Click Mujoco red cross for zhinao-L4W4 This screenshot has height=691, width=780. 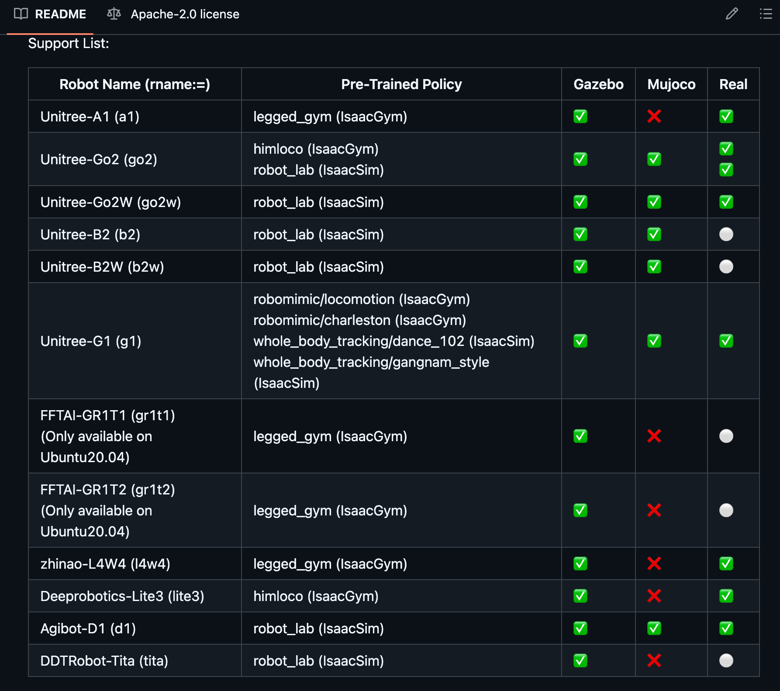click(x=654, y=564)
